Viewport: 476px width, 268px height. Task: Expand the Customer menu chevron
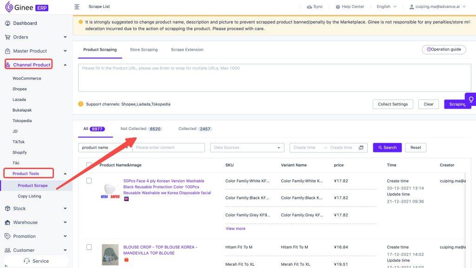[x=65, y=250]
